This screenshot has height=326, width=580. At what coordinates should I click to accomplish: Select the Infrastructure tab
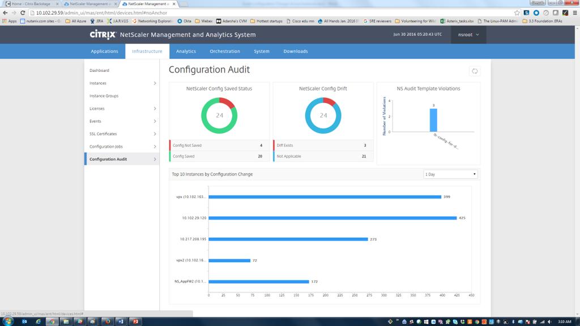click(147, 52)
